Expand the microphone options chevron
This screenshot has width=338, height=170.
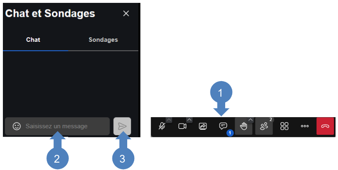(x=169, y=120)
